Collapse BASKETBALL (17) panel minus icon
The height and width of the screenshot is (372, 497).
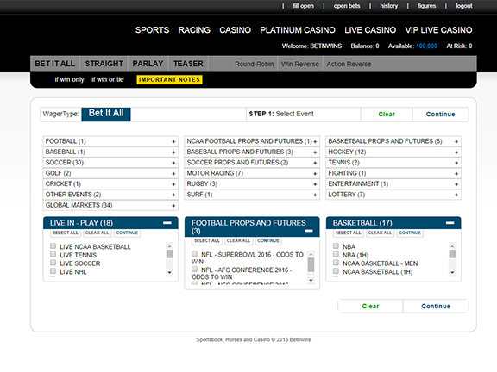(450, 223)
